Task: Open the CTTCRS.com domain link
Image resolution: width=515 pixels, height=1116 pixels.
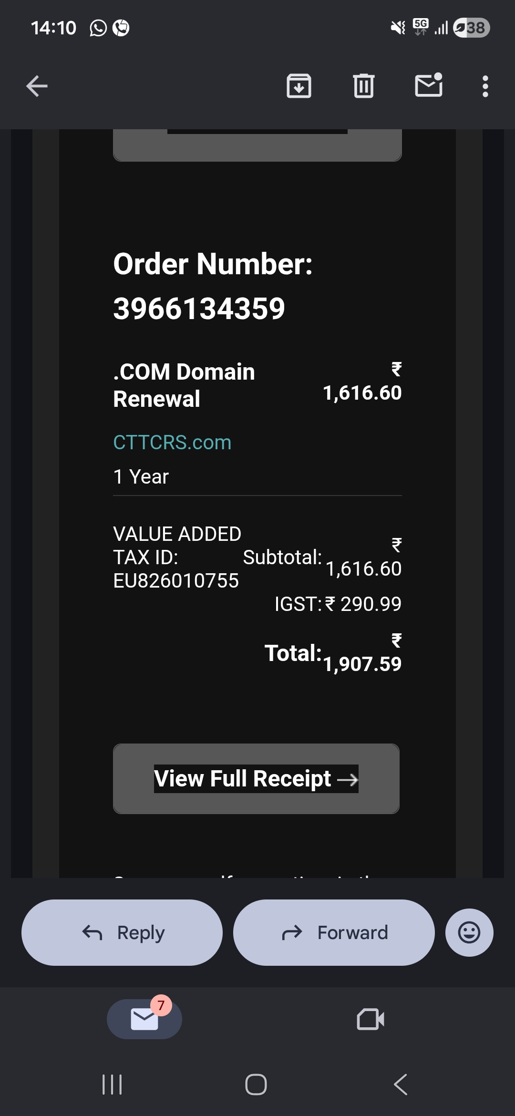Action: click(x=172, y=443)
